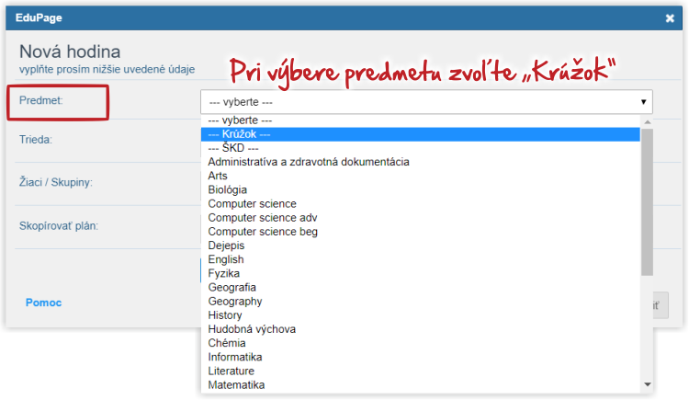The height and width of the screenshot is (400, 689).
Task: Choose Computer science beg option
Action: pos(421,232)
